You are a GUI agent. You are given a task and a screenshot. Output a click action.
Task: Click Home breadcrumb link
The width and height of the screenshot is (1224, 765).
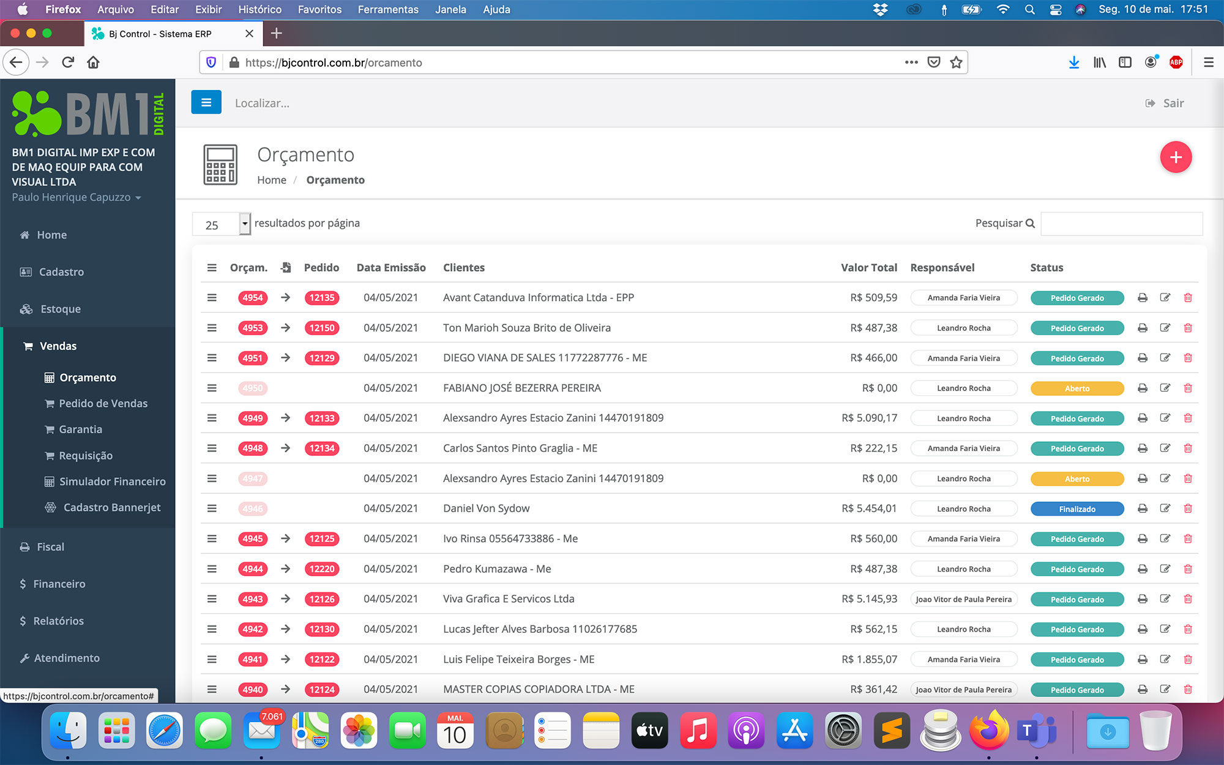tap(271, 180)
